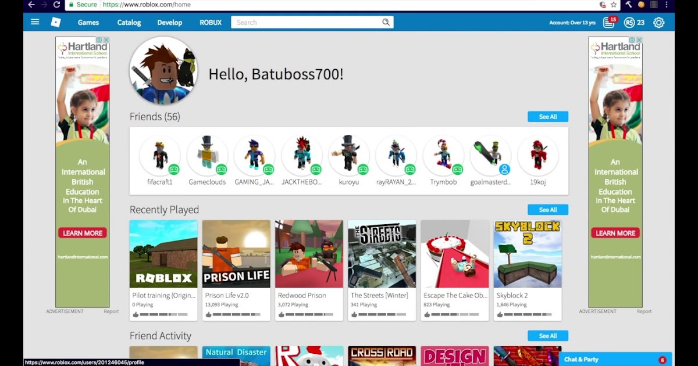The image size is (698, 366).
Task: Open friend Gameclouds' avatar
Action: [207, 156]
